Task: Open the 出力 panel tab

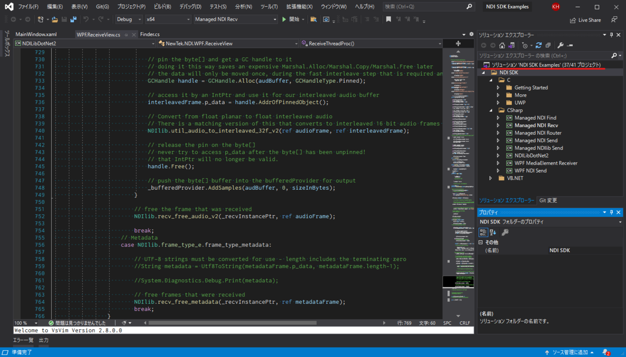Action: pyautogui.click(x=44, y=340)
